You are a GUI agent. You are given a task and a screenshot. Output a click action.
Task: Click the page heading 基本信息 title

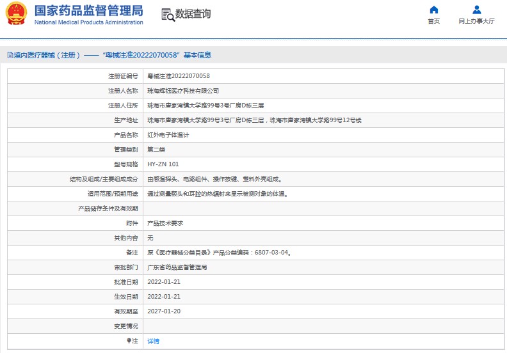click(198, 55)
